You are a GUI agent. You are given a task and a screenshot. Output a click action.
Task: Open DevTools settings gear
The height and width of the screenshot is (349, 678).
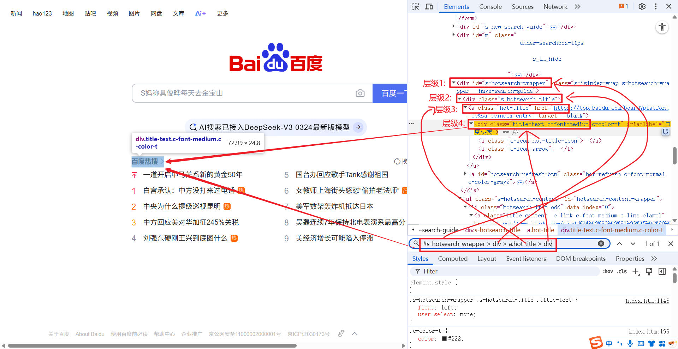(x=642, y=7)
